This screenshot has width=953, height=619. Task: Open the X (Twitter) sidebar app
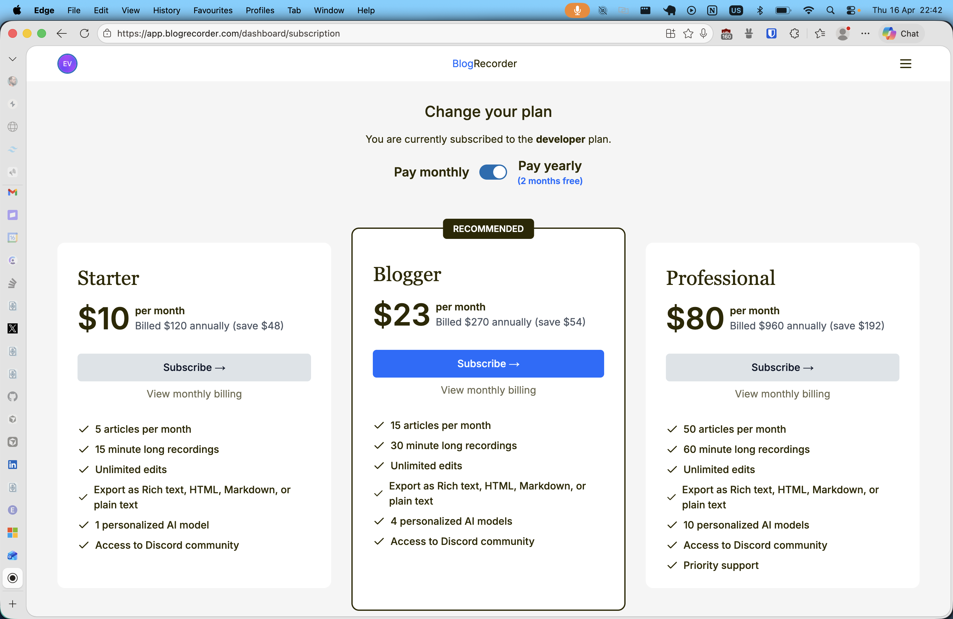pyautogui.click(x=12, y=328)
